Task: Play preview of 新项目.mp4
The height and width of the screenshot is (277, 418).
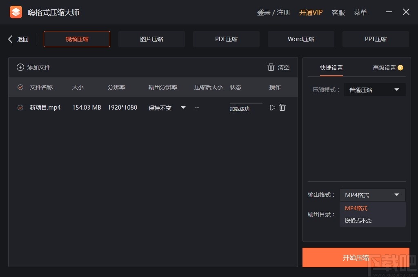Action: 272,107
